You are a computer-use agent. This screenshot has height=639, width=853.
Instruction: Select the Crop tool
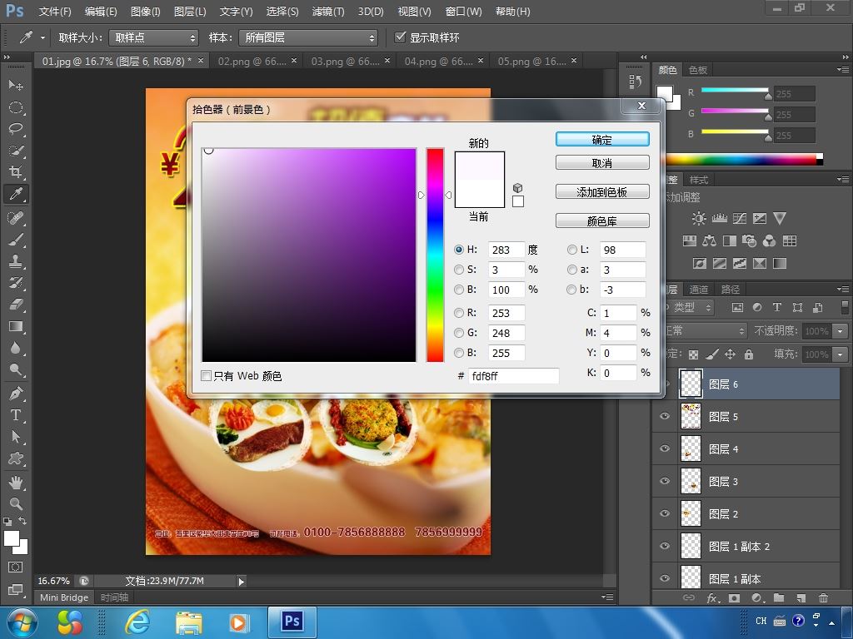tap(16, 172)
